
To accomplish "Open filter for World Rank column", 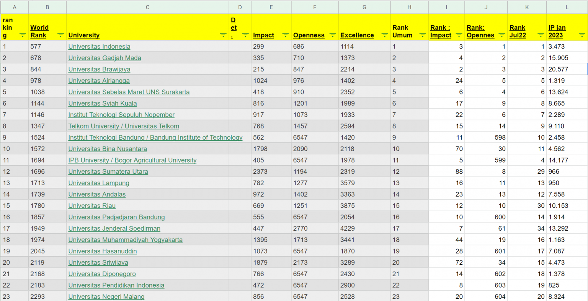I will point(60,35).
